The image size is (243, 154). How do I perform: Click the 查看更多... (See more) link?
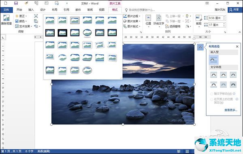[x=231, y=110]
